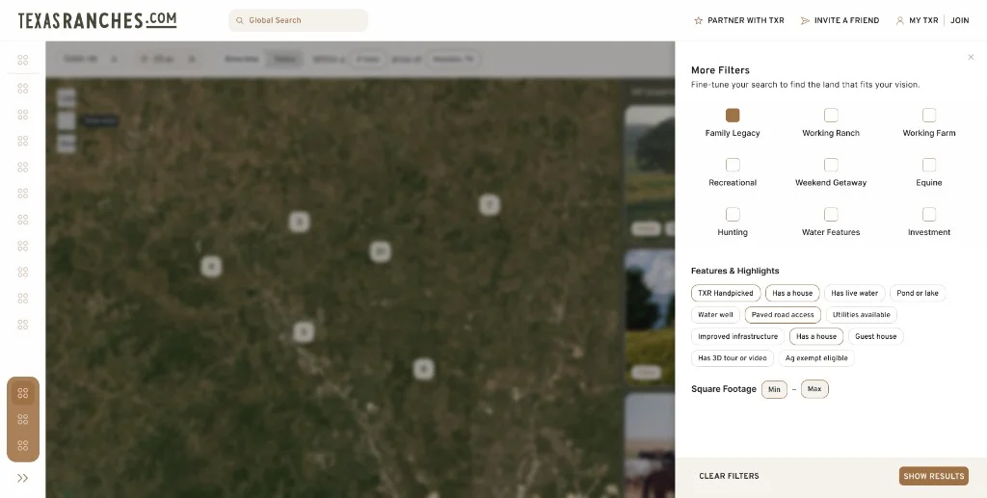Check the Hunting checkbox
The width and height of the screenshot is (987, 498).
tap(733, 215)
